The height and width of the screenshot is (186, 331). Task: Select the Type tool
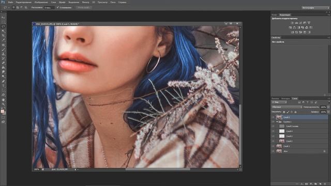click(3, 86)
